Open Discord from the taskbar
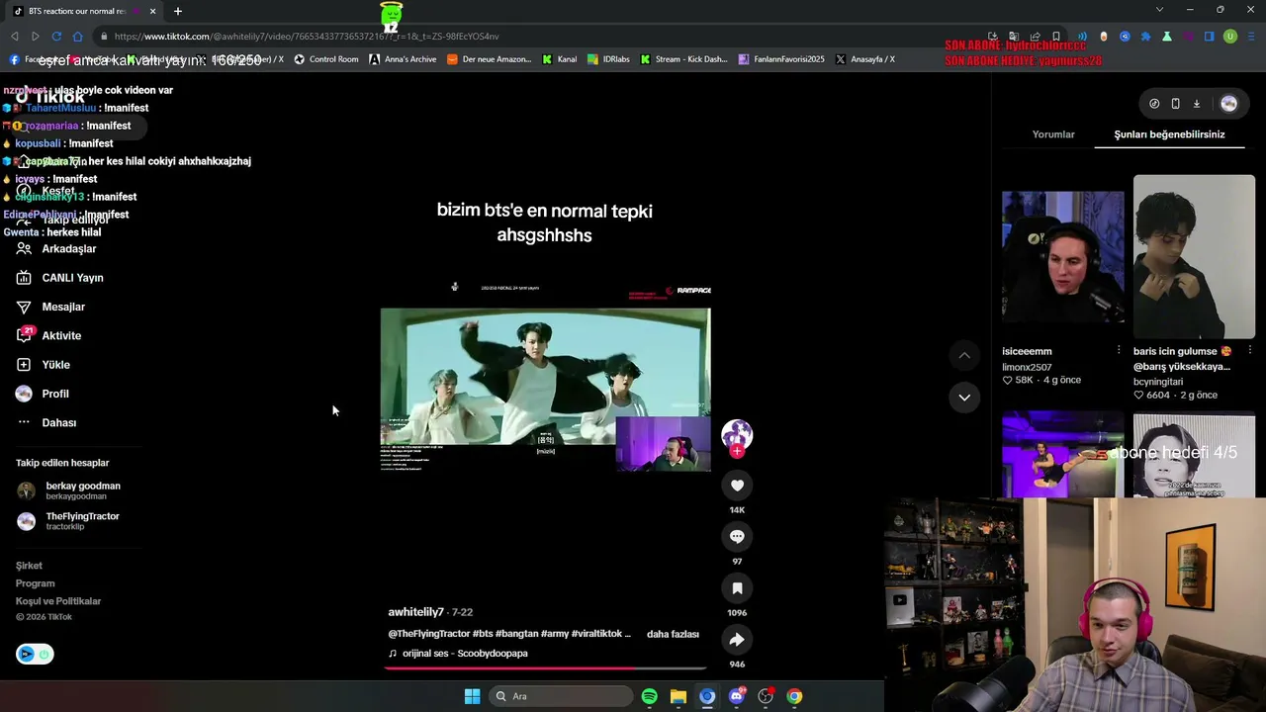Screen dimensions: 1266x712 737,696
